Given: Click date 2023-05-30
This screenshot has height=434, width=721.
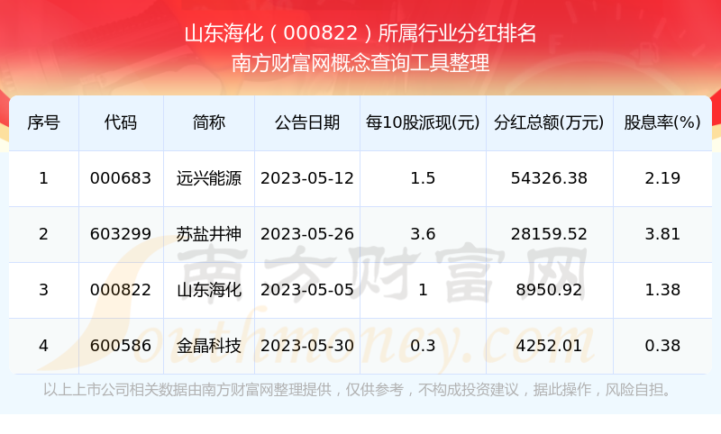Looking at the screenshot, I should (307, 346).
